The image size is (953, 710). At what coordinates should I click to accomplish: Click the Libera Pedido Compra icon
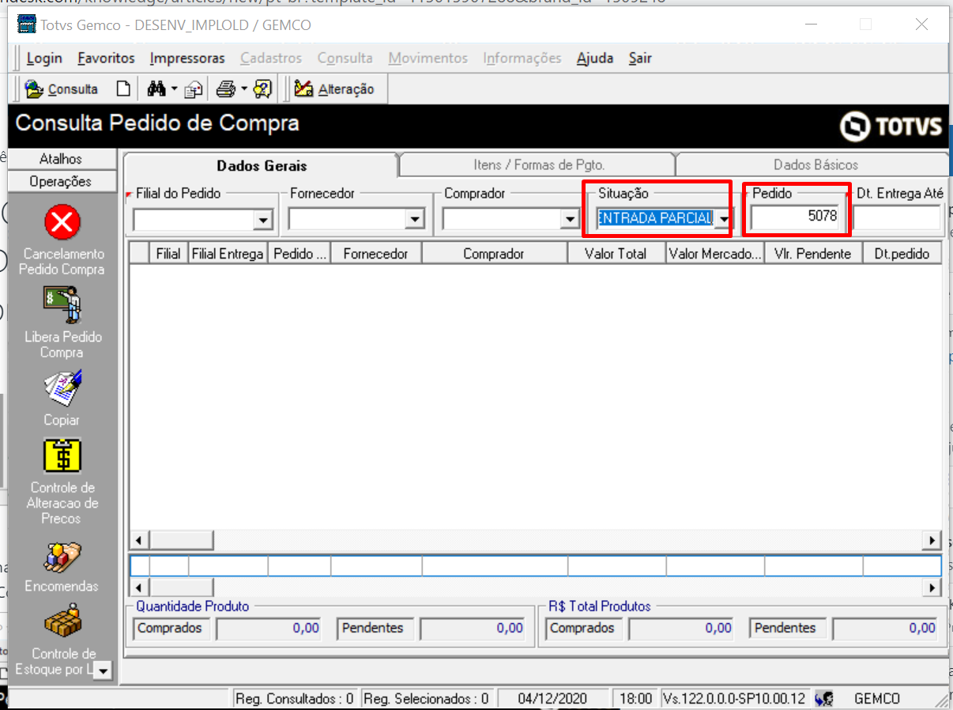tap(62, 304)
